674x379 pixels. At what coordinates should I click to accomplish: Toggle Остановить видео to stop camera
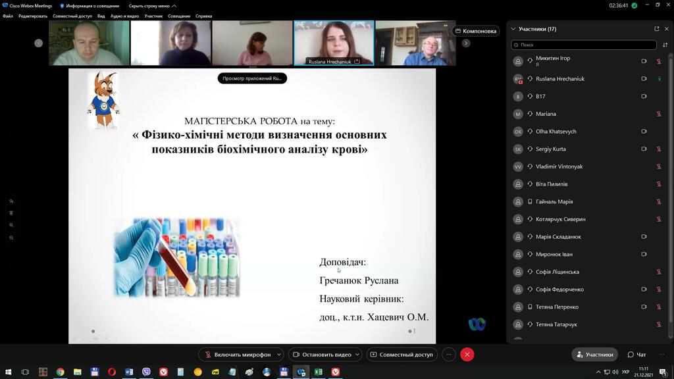[322, 355]
